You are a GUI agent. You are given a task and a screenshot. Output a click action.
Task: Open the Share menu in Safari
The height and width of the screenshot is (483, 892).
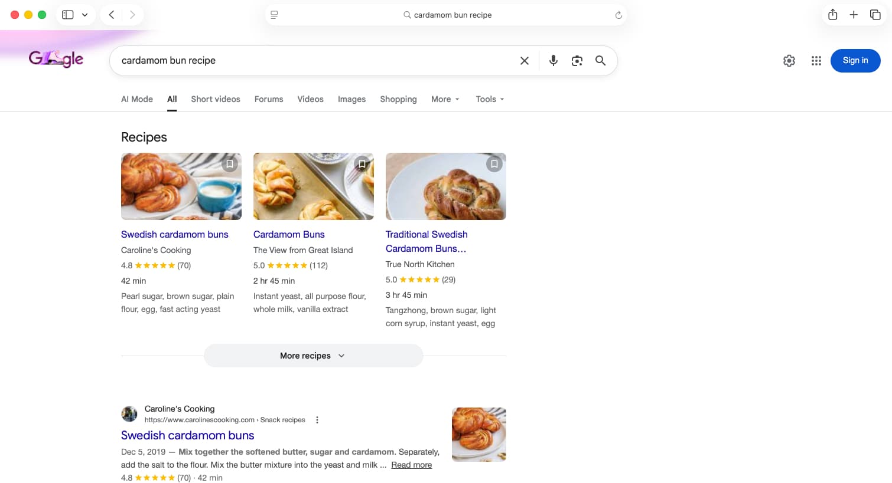pyautogui.click(x=833, y=14)
